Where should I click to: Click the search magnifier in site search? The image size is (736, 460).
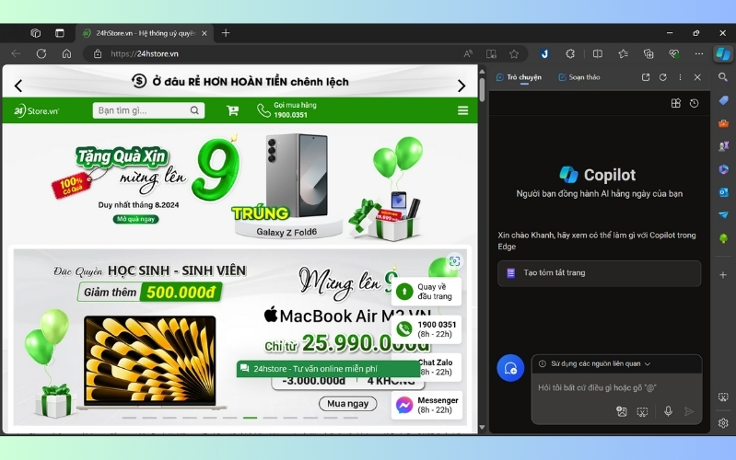(194, 110)
